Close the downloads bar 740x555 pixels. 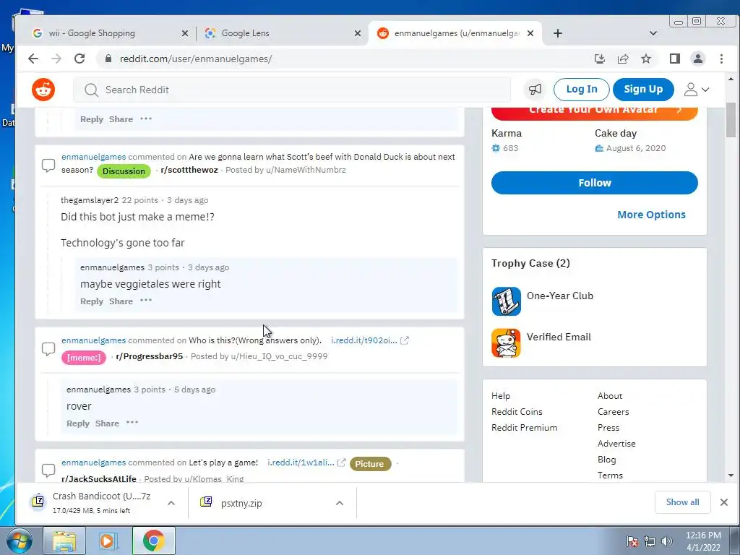(x=724, y=502)
